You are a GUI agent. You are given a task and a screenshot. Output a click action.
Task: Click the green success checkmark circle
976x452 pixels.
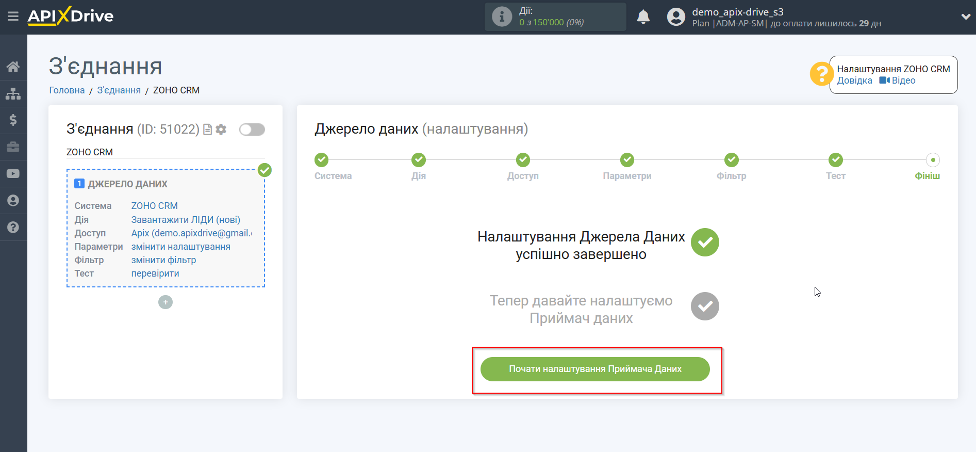[x=705, y=243]
